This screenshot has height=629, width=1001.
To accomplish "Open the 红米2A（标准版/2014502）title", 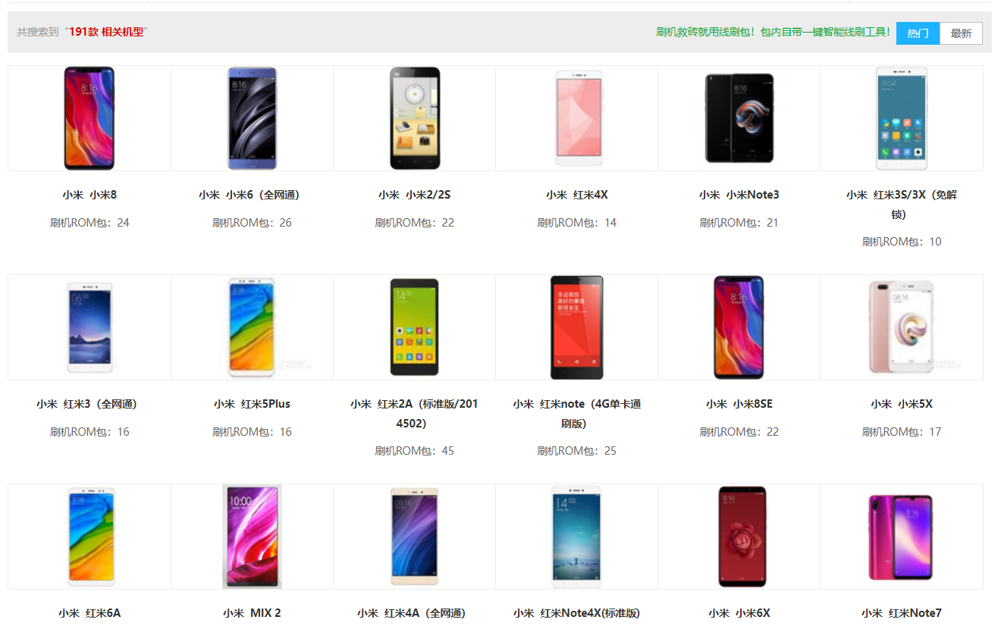I will pos(415,414).
